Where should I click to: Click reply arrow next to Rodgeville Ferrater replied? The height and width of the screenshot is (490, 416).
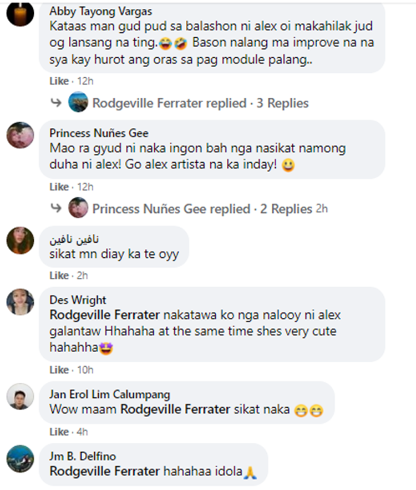(56, 102)
